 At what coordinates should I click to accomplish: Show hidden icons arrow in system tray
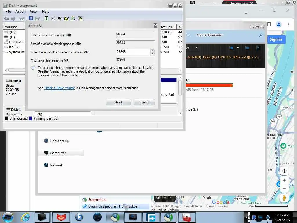pos(247,217)
